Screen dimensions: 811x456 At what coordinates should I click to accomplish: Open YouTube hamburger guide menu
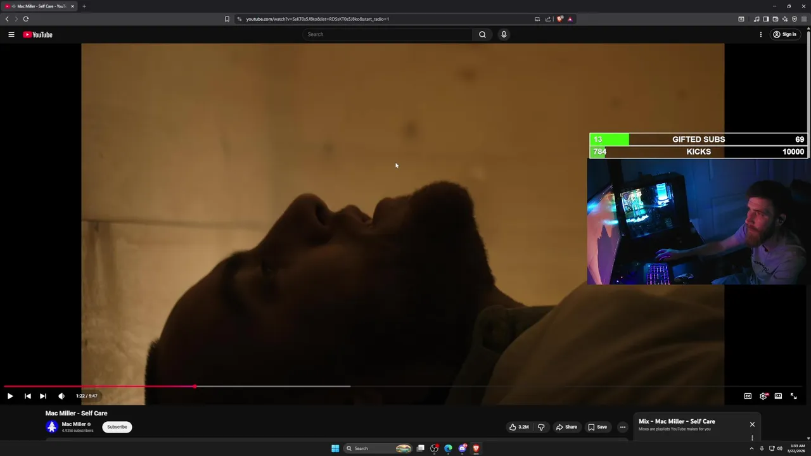point(11,34)
